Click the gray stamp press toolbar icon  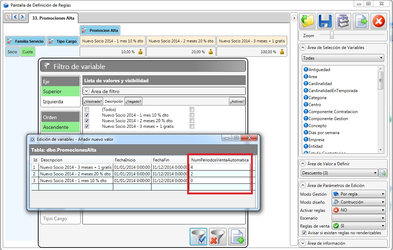343,21
